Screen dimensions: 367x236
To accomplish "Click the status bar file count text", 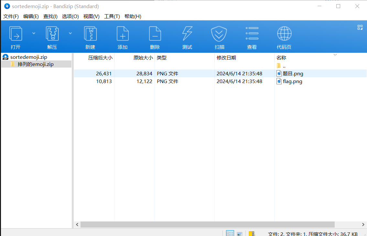I will 313,234.
